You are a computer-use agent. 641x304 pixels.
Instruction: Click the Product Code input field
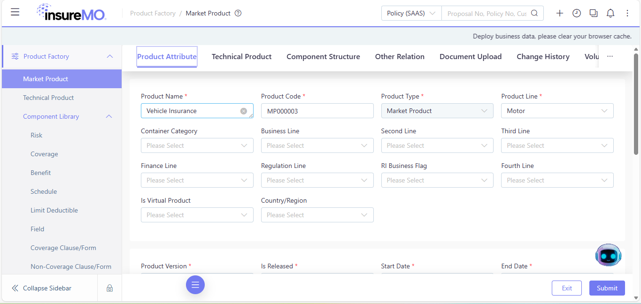click(x=317, y=111)
